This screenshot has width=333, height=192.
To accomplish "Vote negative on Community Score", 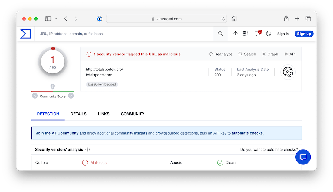I will coord(35,96).
